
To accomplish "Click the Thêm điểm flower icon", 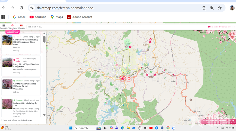I will click(x=12, y=26).
